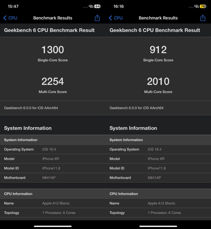Tap the 15:47 clock in the status bar
211x229 pixels.
click(x=13, y=6)
